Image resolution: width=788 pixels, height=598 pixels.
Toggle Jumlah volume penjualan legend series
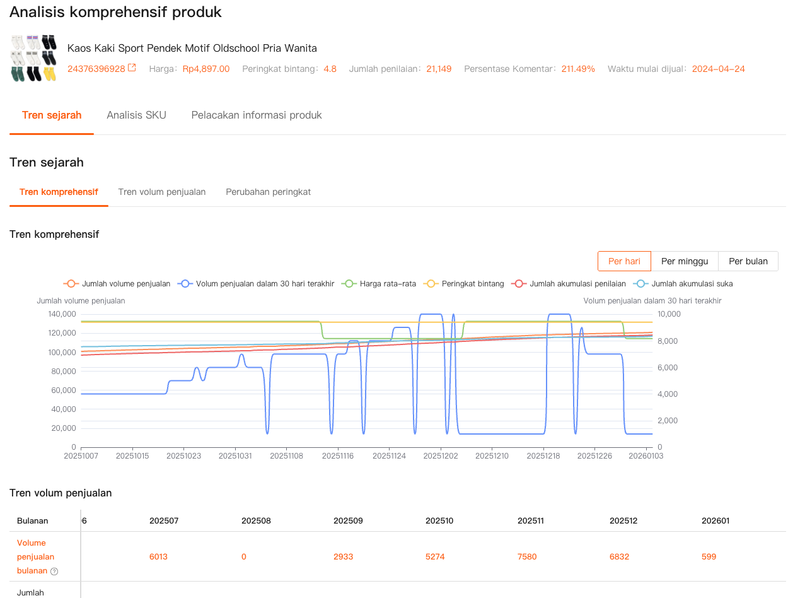coord(117,284)
